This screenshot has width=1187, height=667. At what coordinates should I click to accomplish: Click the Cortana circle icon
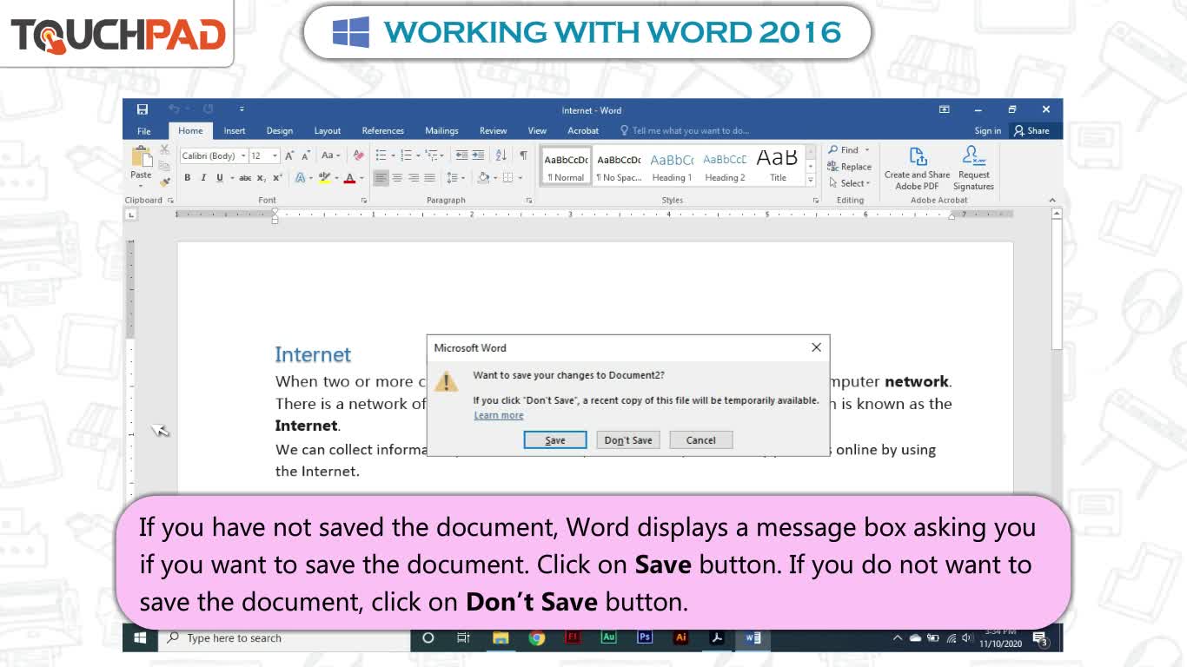point(428,637)
